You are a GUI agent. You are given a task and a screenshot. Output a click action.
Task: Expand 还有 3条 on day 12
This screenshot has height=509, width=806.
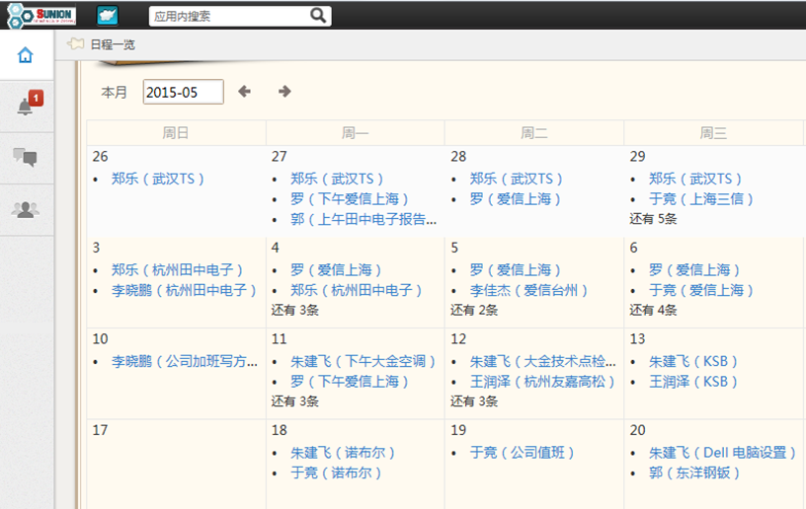pos(474,401)
